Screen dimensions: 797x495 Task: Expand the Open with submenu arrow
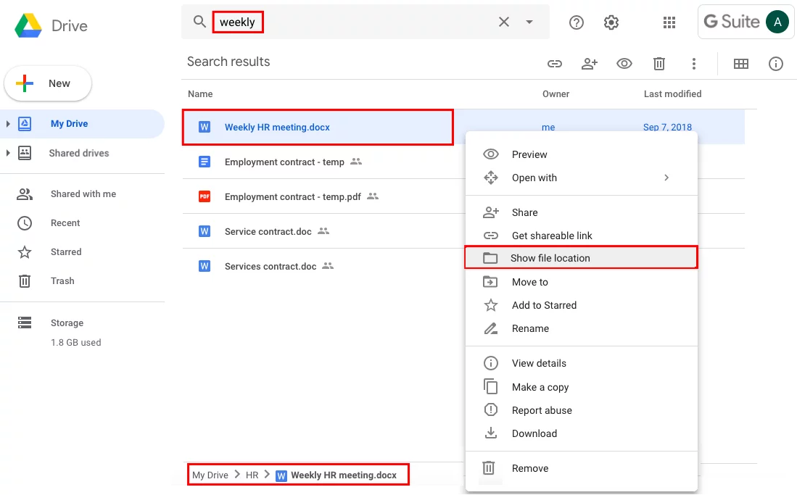click(666, 178)
